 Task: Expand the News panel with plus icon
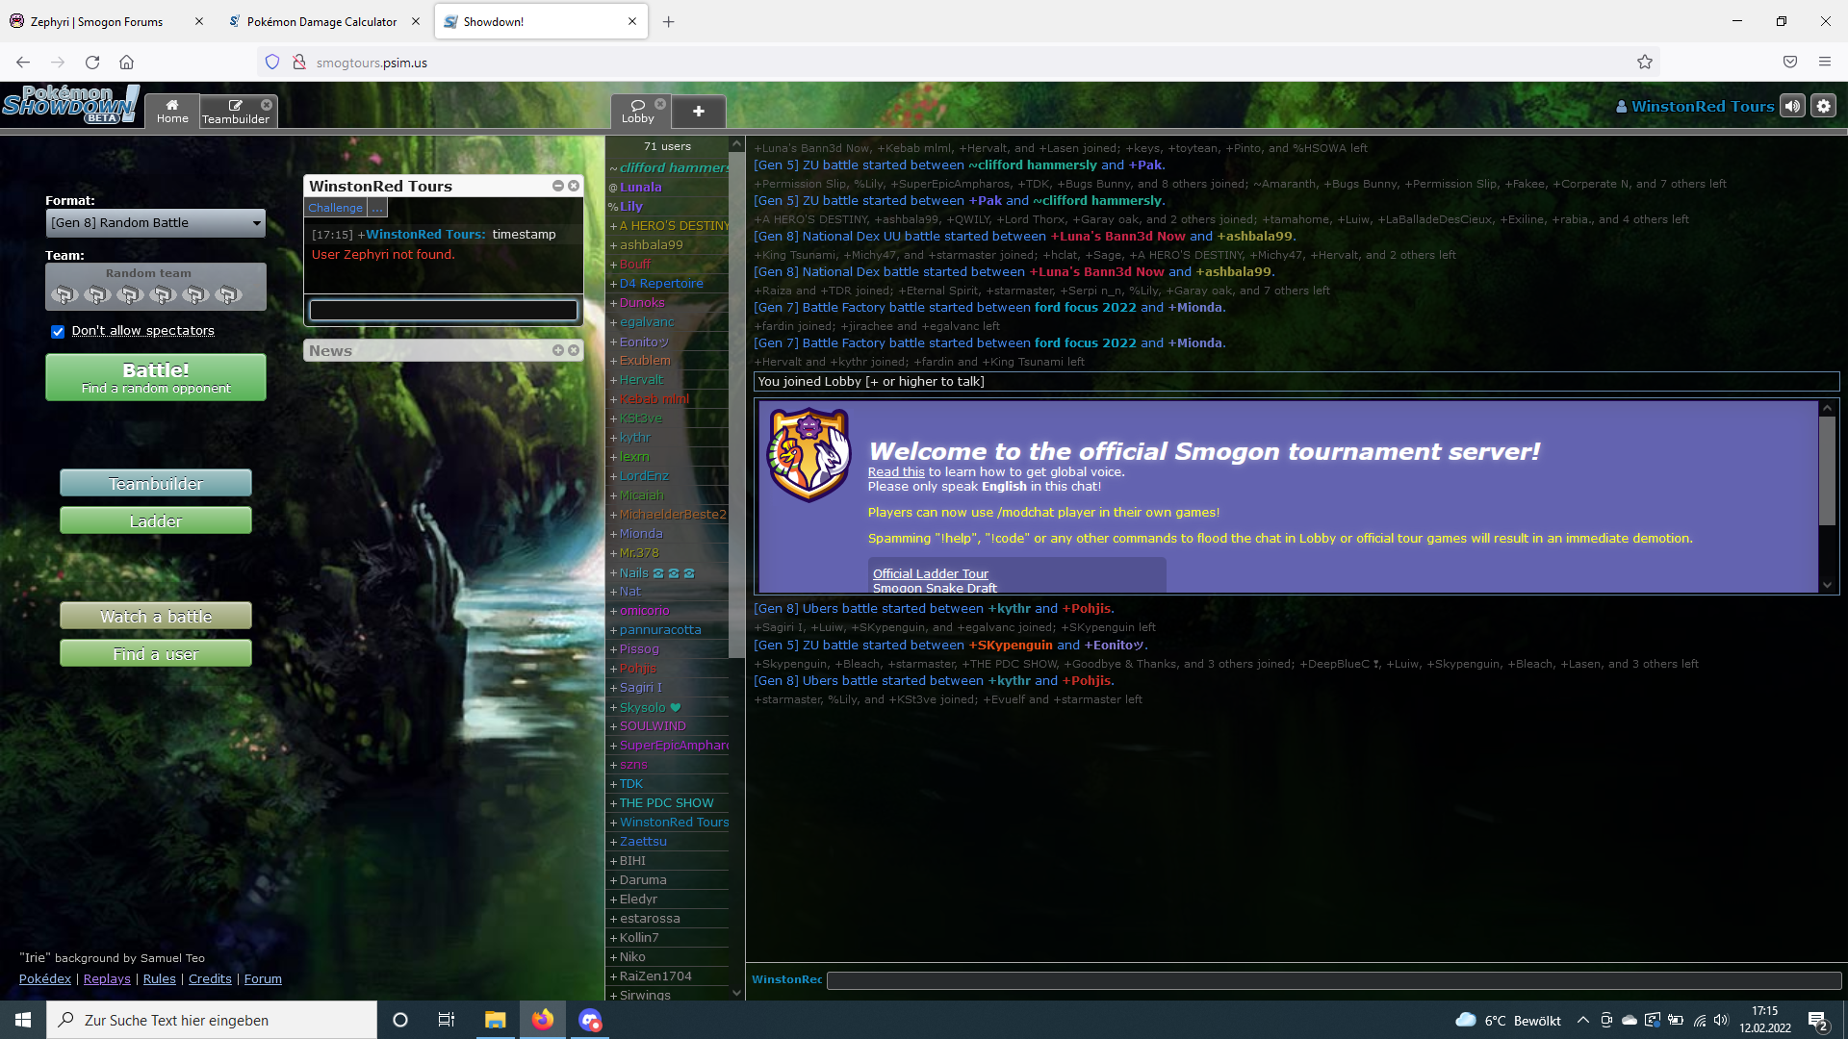point(558,350)
